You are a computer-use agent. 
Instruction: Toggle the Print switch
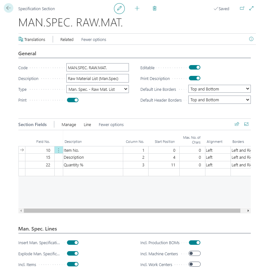[73, 100]
